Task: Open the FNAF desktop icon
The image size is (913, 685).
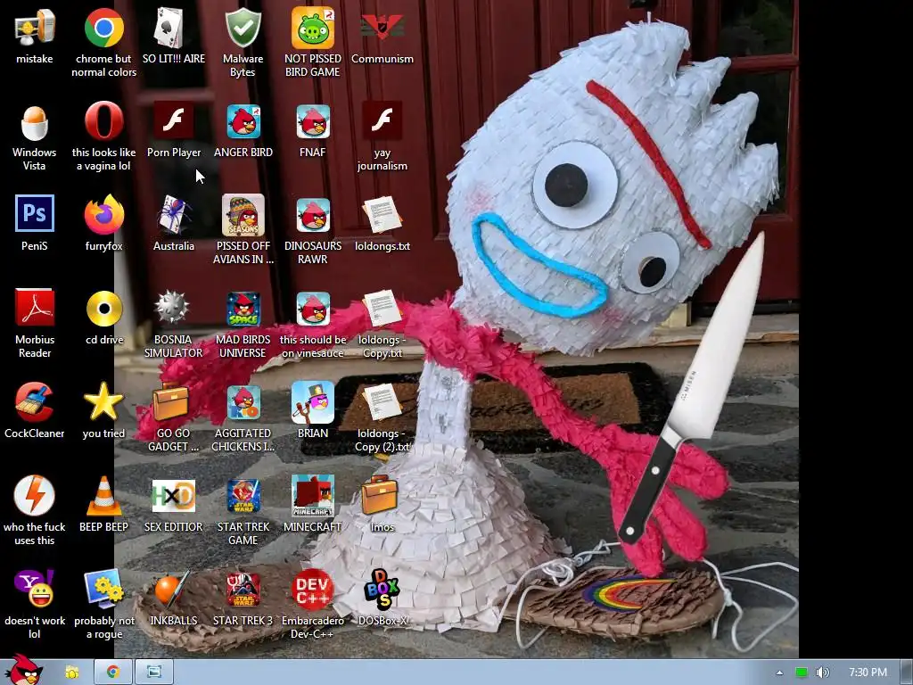Action: [x=313, y=121]
